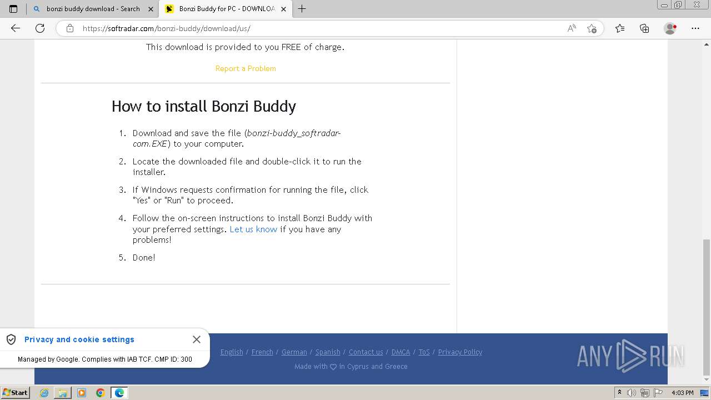
Task: Open the Contact us link
Action: pos(366,352)
